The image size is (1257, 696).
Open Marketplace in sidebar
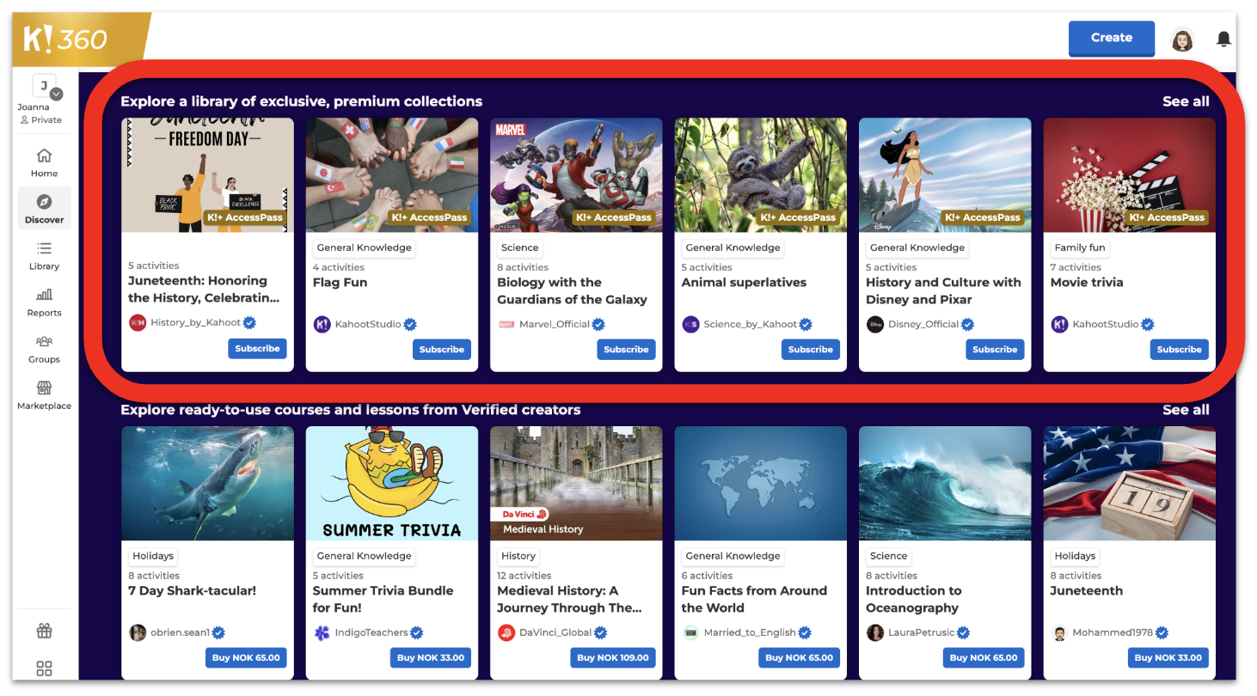(x=44, y=394)
